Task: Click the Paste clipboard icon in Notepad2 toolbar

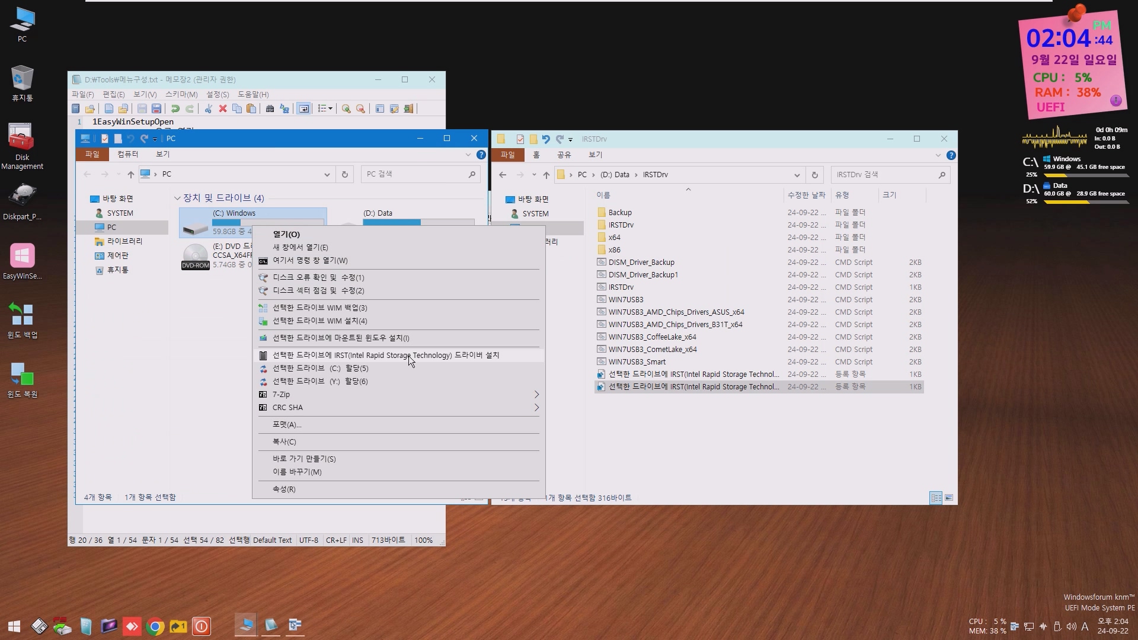Action: click(251, 108)
